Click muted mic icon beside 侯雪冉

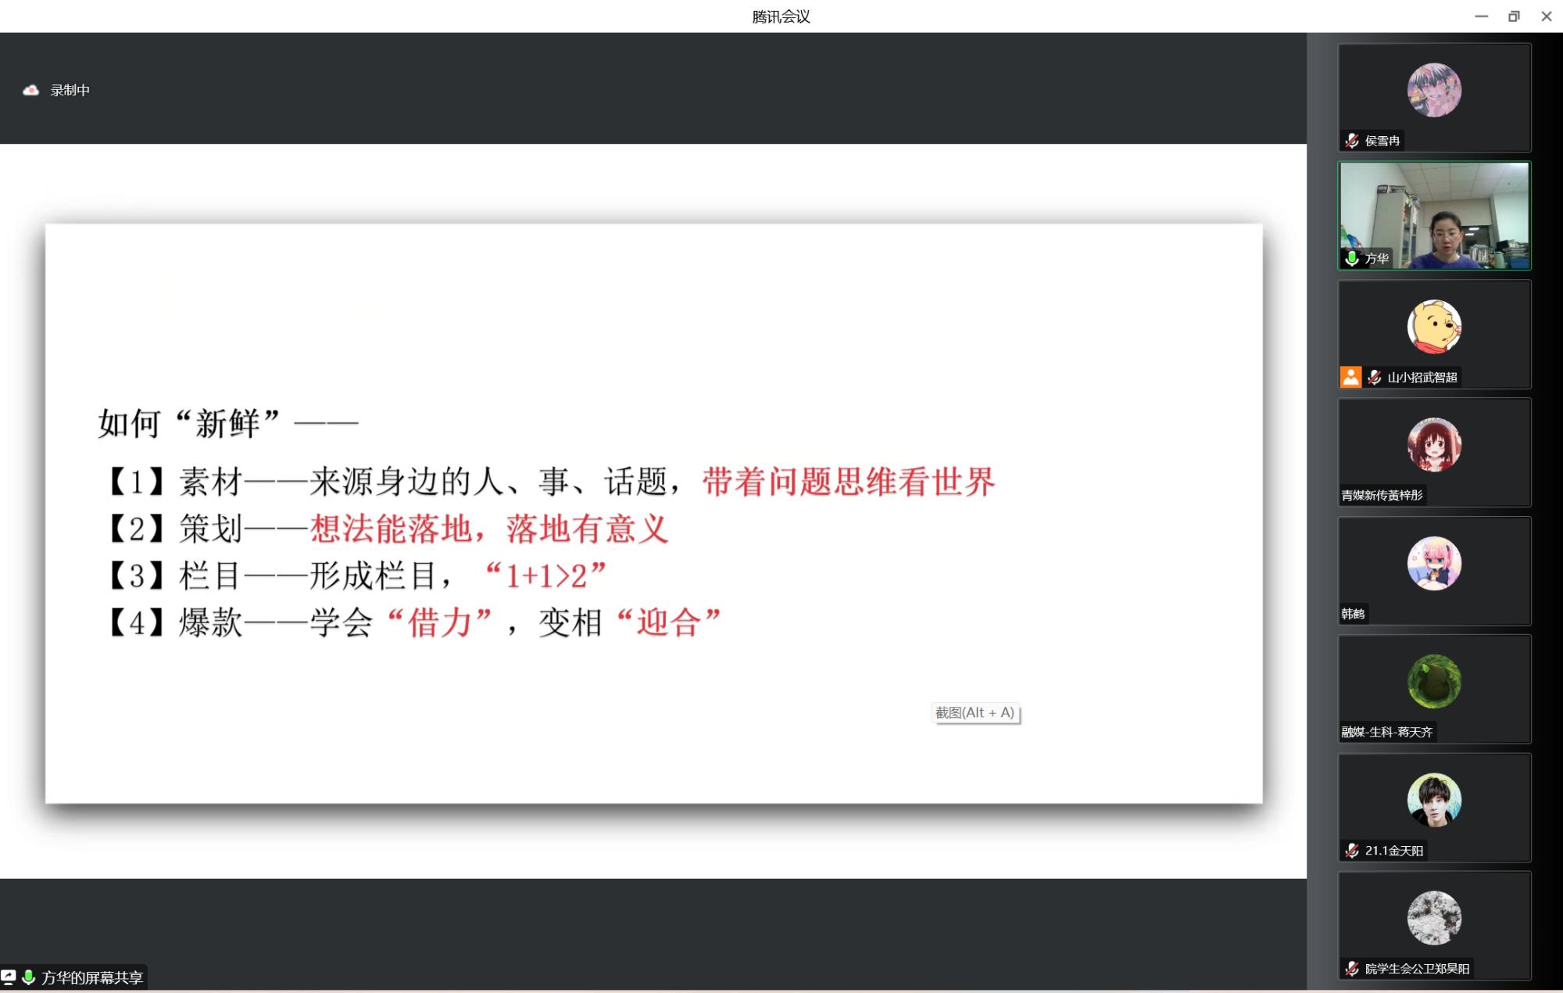(x=1352, y=141)
